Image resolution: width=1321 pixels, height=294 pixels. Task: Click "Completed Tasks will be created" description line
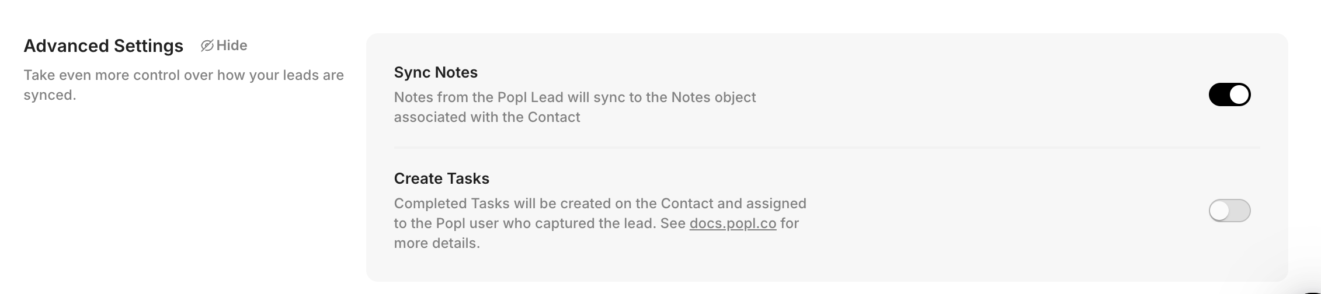coord(600,204)
